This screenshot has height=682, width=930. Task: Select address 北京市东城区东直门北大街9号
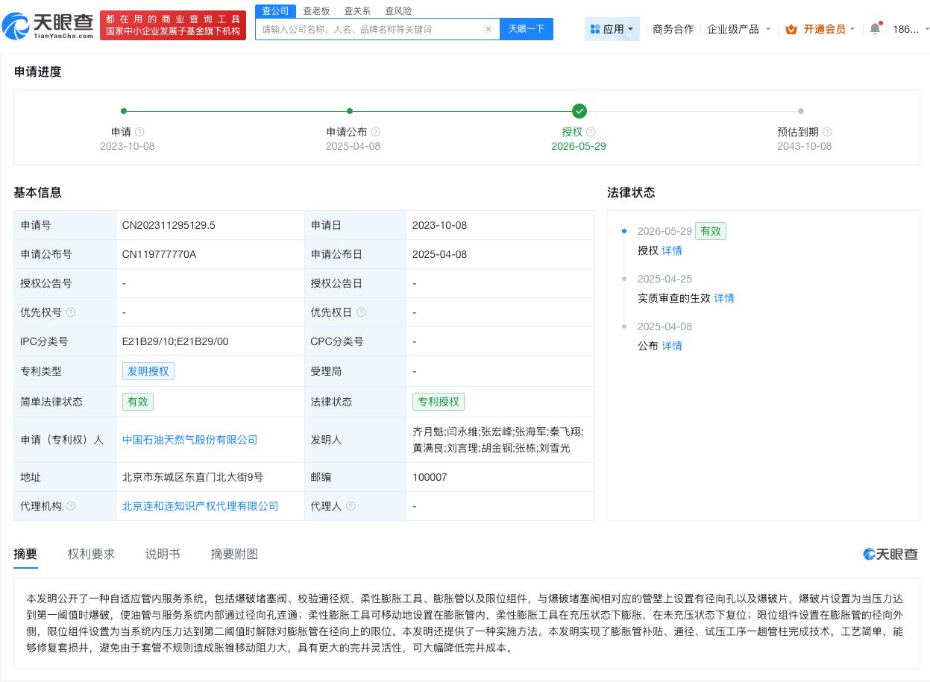pyautogui.click(x=192, y=477)
